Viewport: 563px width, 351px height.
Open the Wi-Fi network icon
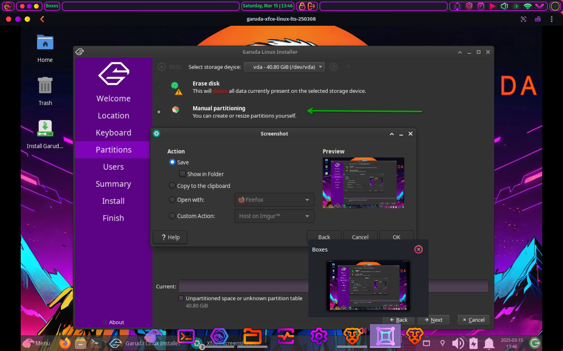(x=528, y=6)
